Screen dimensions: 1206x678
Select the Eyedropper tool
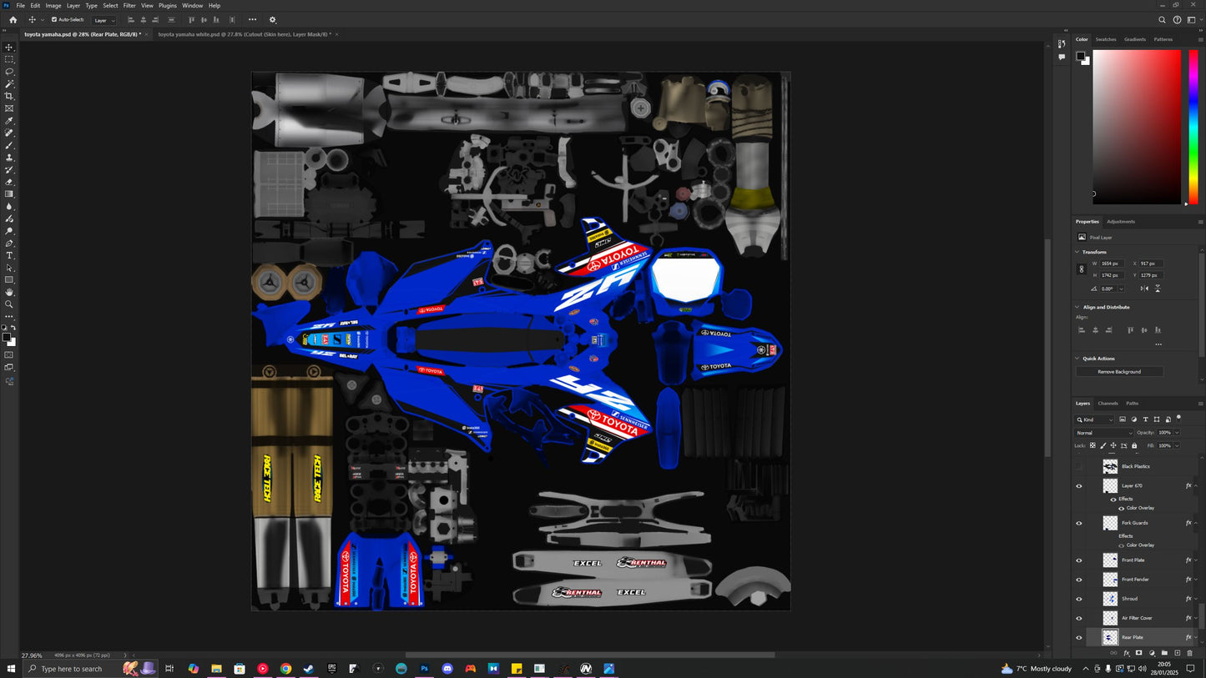(9, 121)
